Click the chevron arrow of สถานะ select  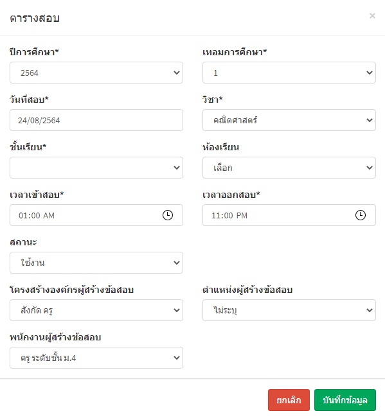pyautogui.click(x=176, y=263)
